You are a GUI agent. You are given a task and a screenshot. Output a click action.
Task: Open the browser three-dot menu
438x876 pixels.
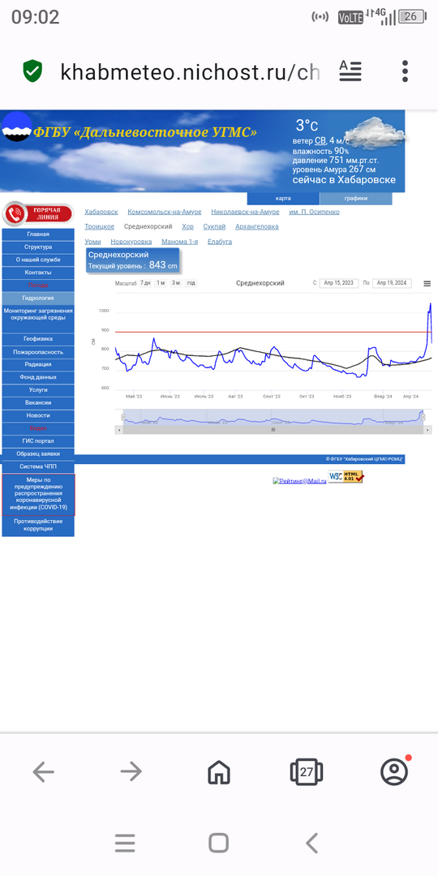[x=405, y=71]
